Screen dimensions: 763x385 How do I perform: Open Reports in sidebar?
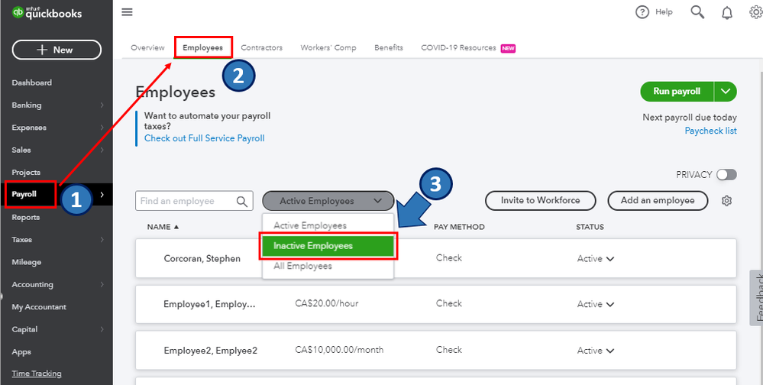pyautogui.click(x=26, y=217)
